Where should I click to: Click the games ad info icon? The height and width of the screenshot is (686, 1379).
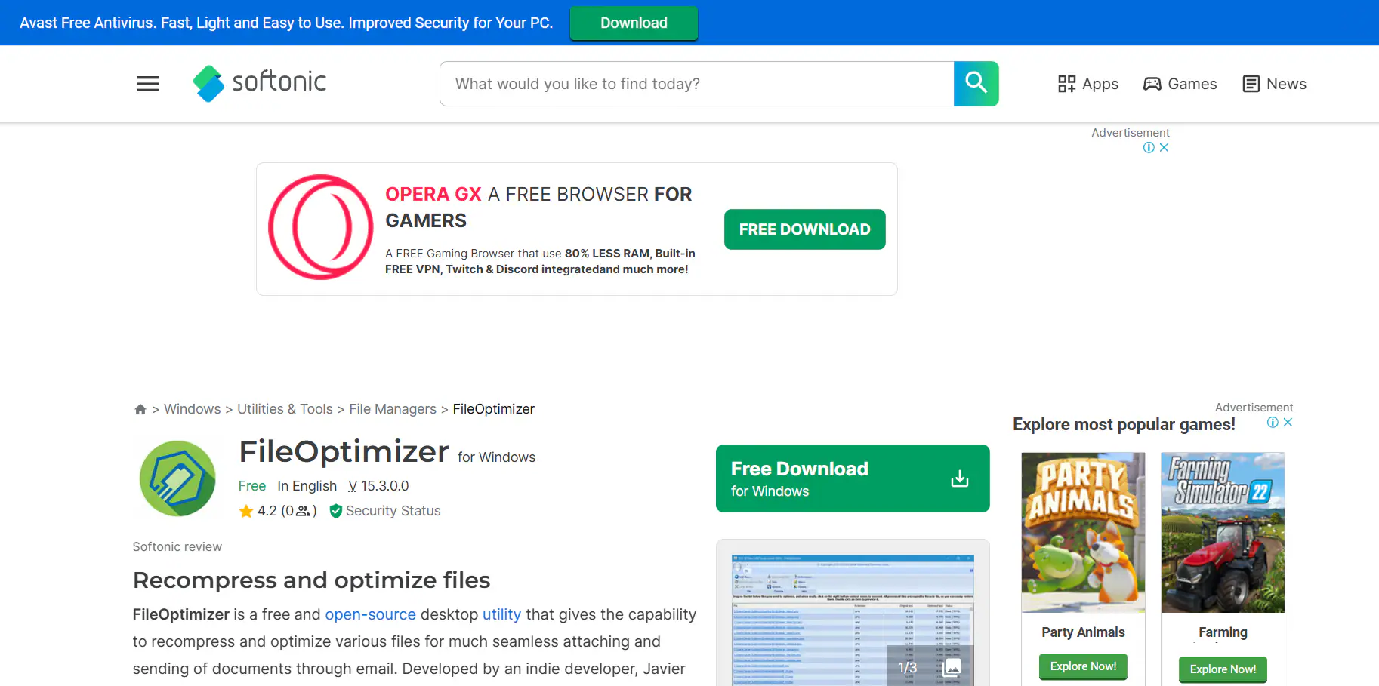1273,423
